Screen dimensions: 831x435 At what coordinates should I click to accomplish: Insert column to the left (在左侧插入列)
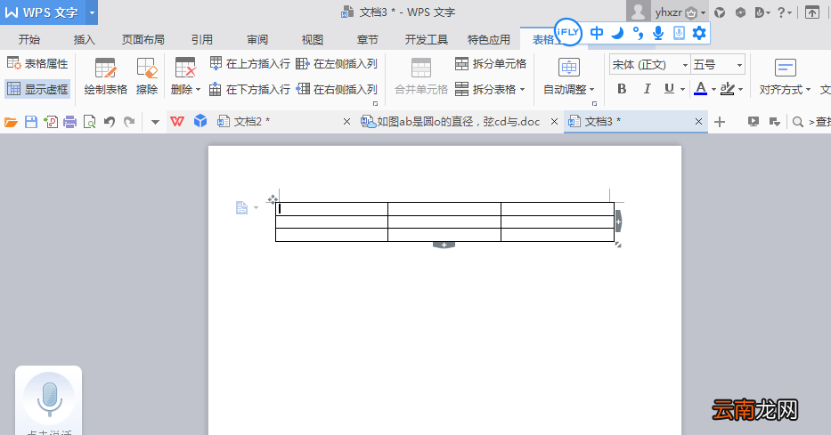337,63
